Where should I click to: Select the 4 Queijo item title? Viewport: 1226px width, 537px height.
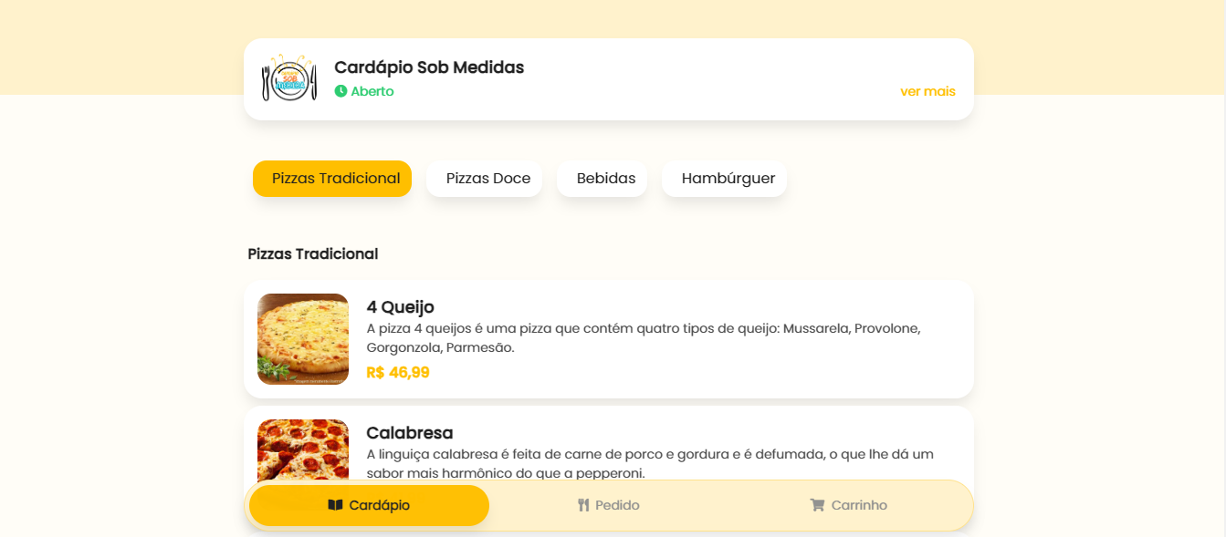tap(400, 307)
